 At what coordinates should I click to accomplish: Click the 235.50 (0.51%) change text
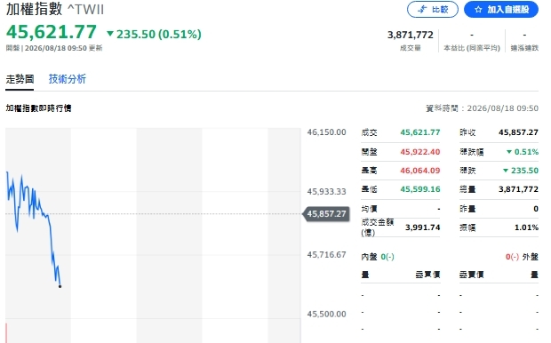pos(159,34)
